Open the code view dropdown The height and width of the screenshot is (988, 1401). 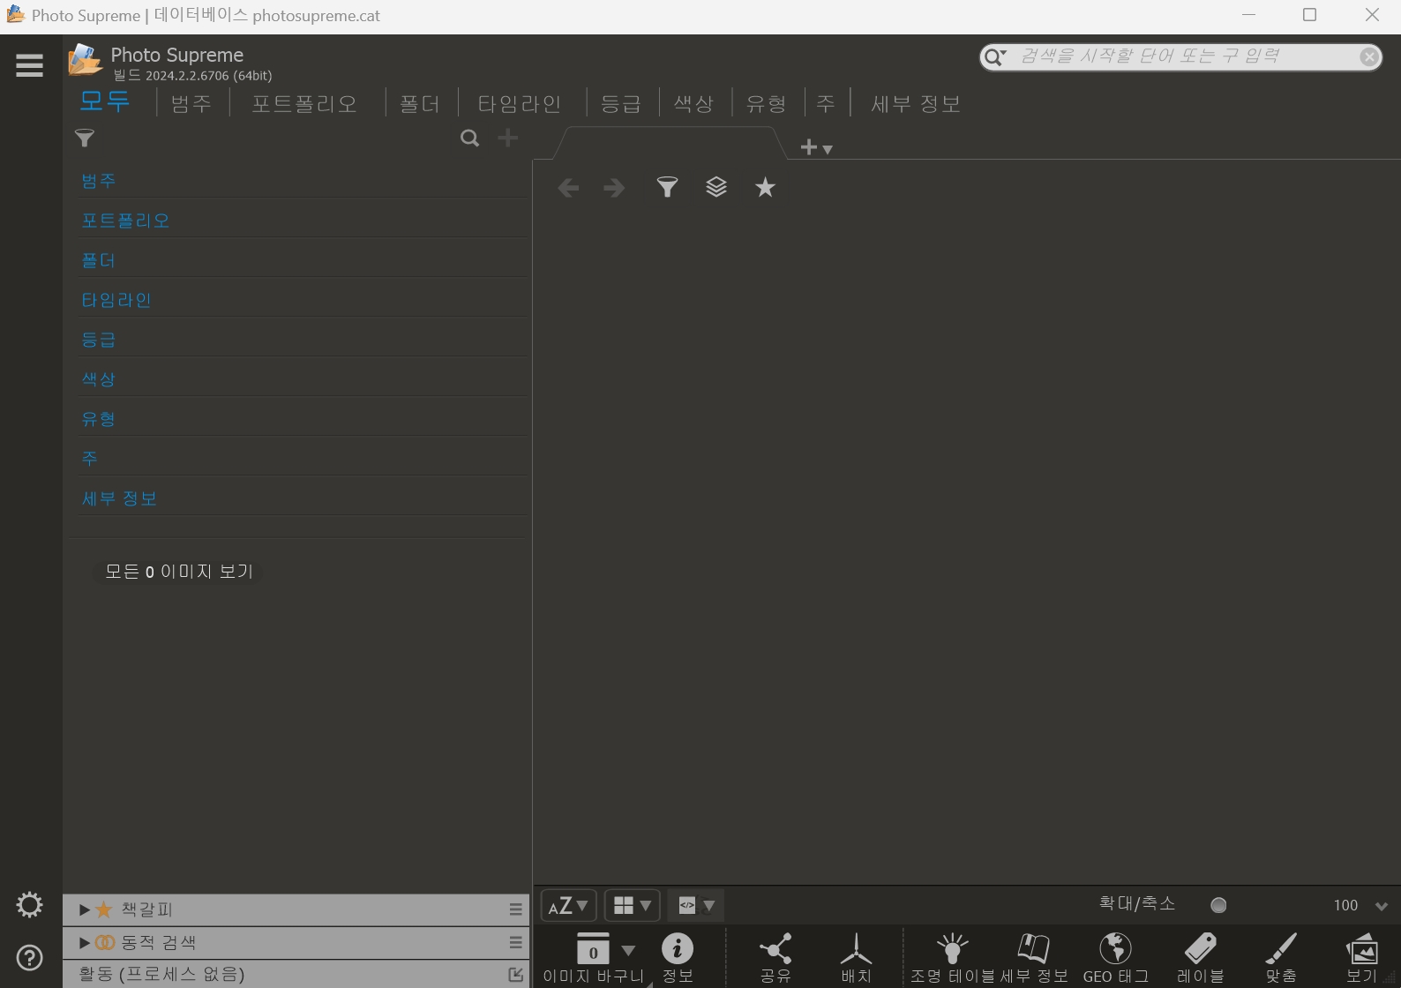(695, 905)
